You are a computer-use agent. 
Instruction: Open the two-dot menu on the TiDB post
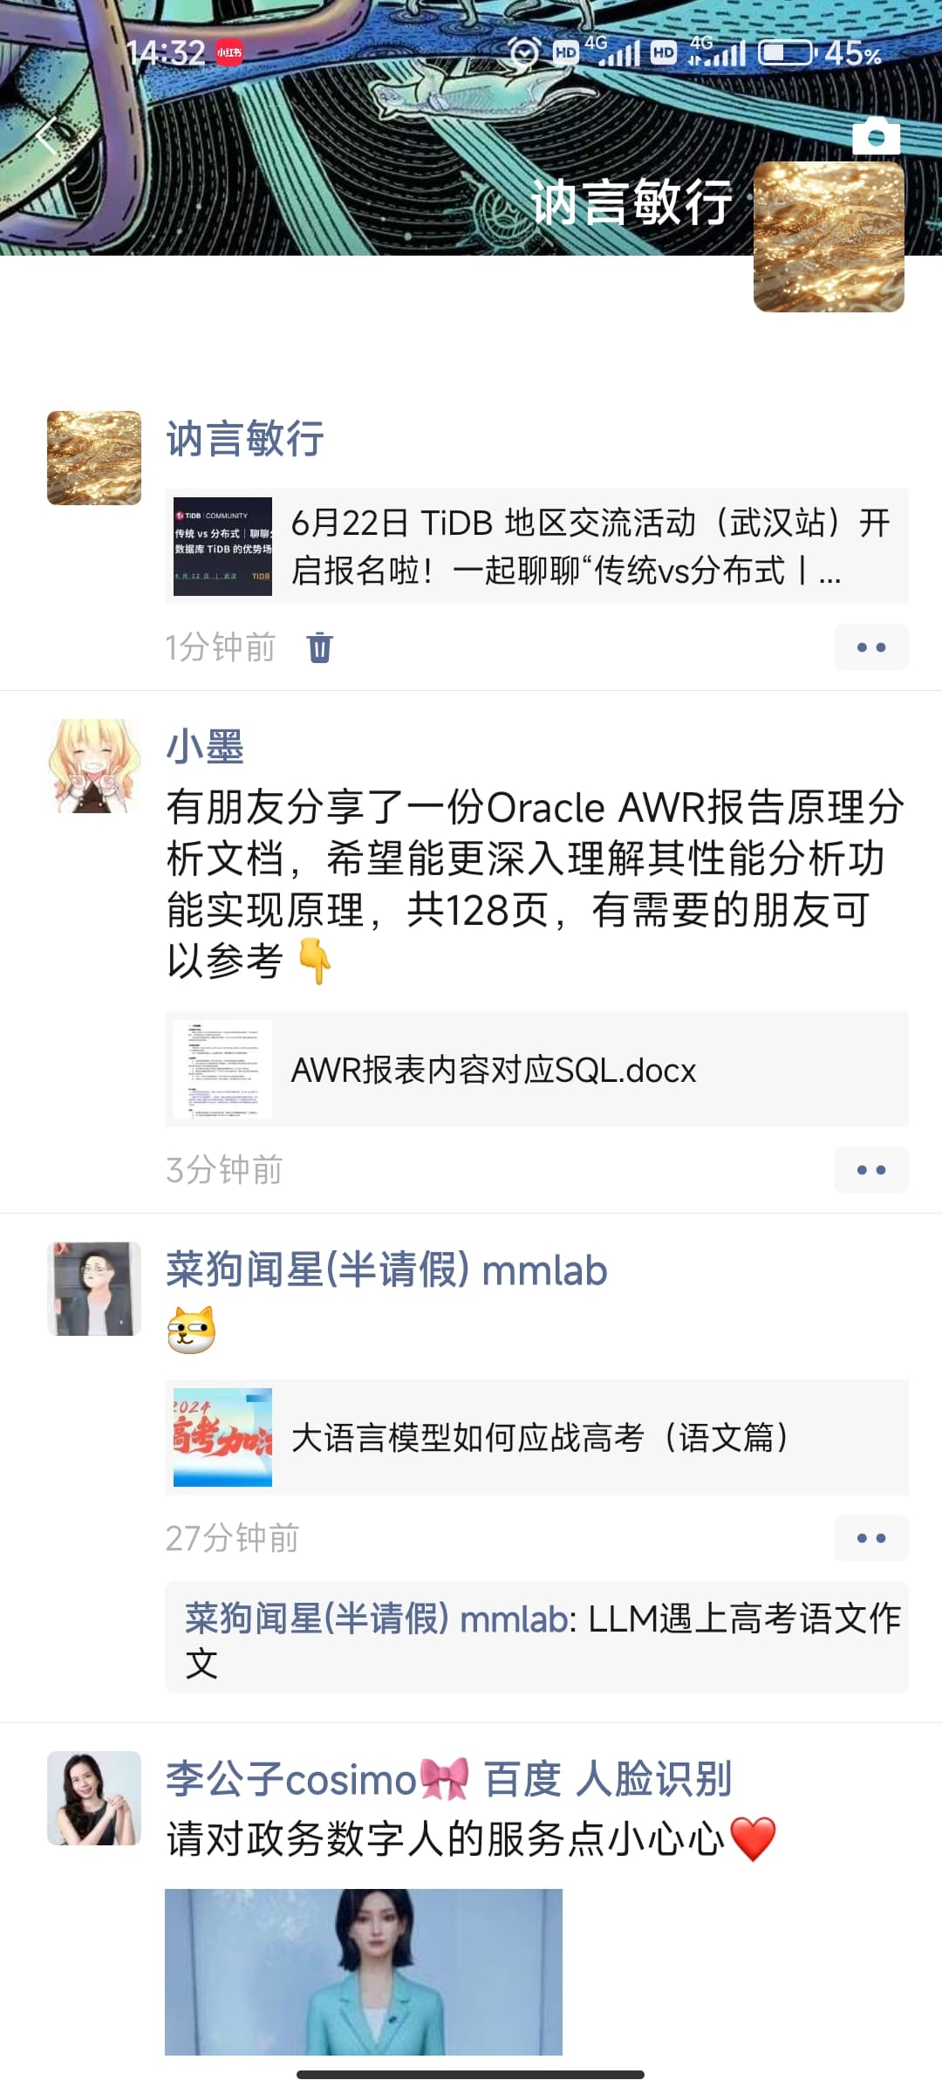point(870,647)
